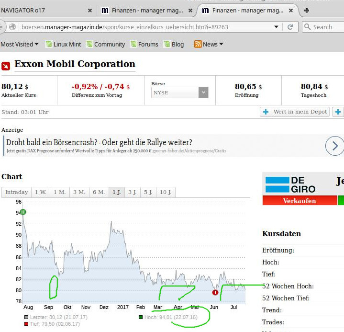Close the active Finanzen manager magazin tab
Image resolution: width=344 pixels, height=332 pixels.
coord(291,11)
